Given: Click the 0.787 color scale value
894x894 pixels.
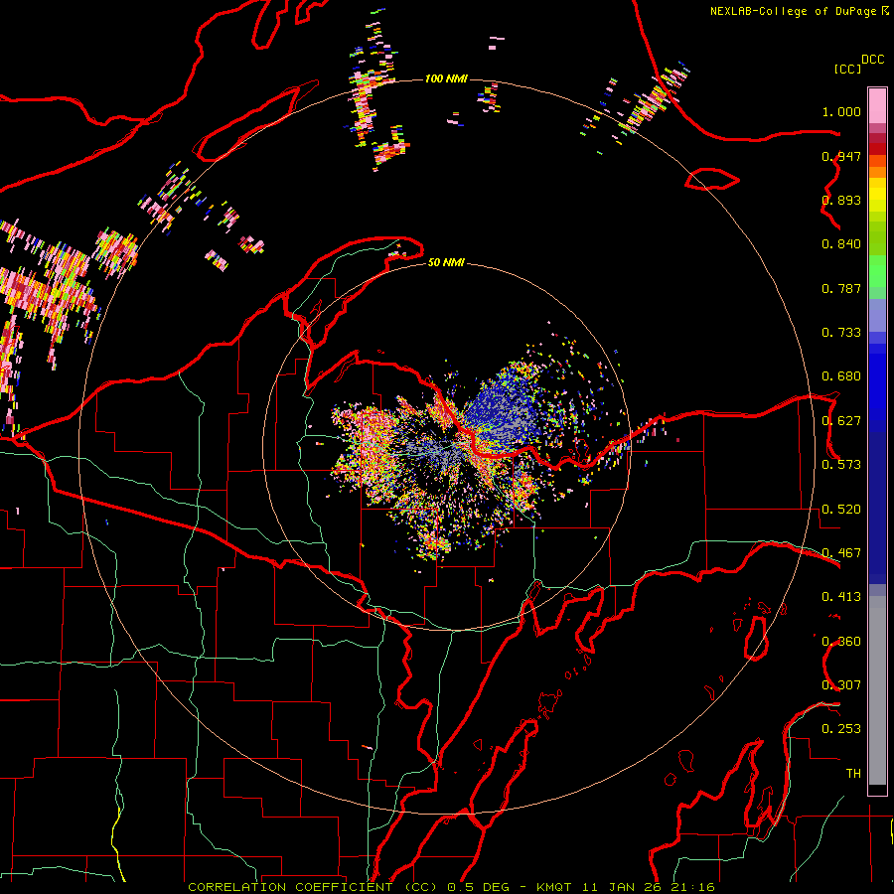Looking at the screenshot, I should coord(841,288).
